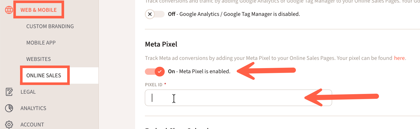
Task: Open the Legal section label
Action: (x=28, y=92)
